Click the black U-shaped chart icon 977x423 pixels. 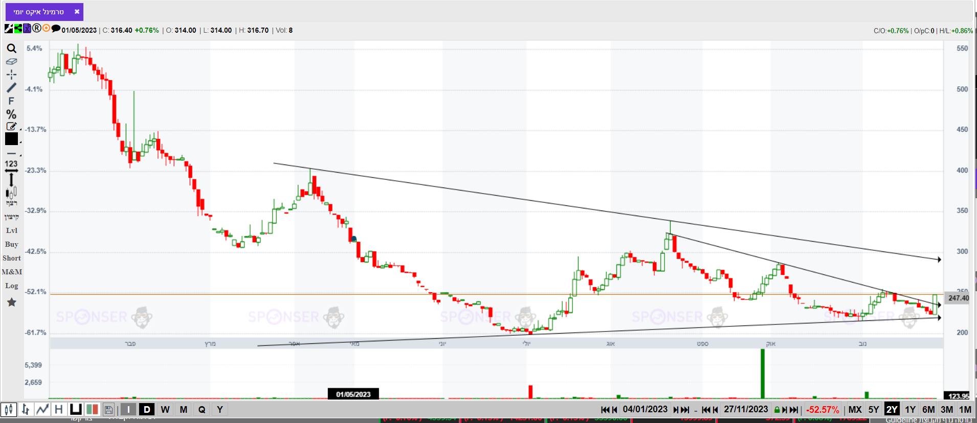(76, 409)
